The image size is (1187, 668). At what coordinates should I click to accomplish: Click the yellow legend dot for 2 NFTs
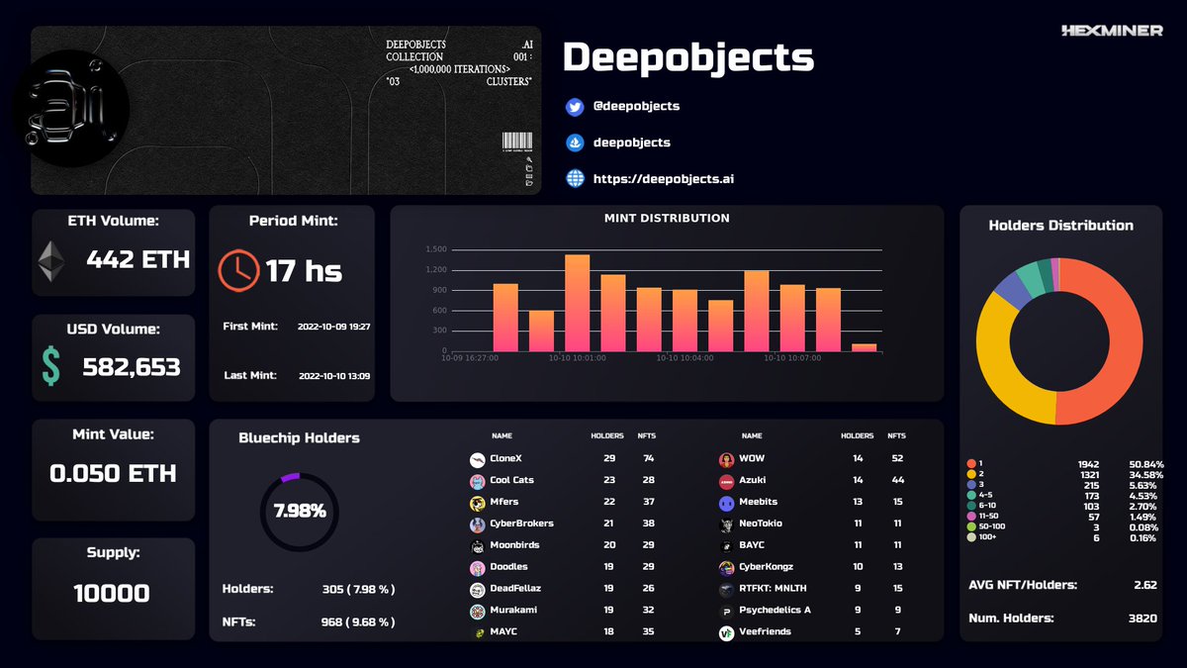tap(971, 475)
